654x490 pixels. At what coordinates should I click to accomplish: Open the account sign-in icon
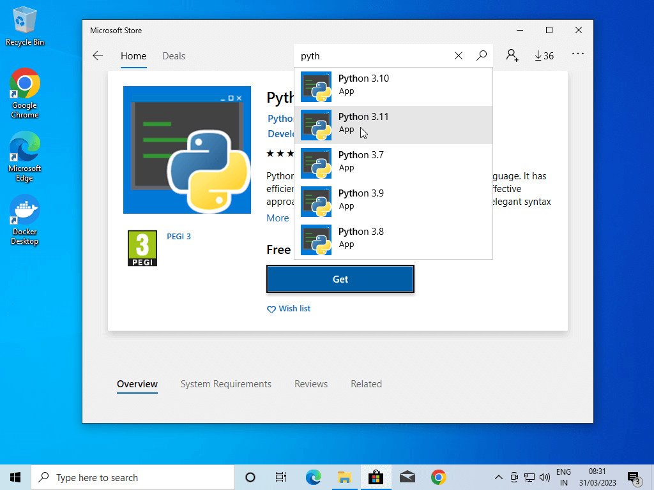[x=512, y=56]
